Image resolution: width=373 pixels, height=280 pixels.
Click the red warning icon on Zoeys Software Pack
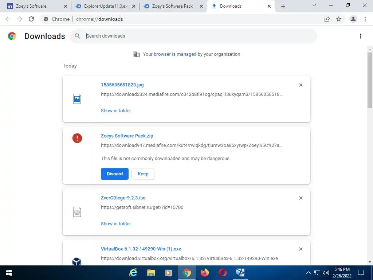click(77, 138)
